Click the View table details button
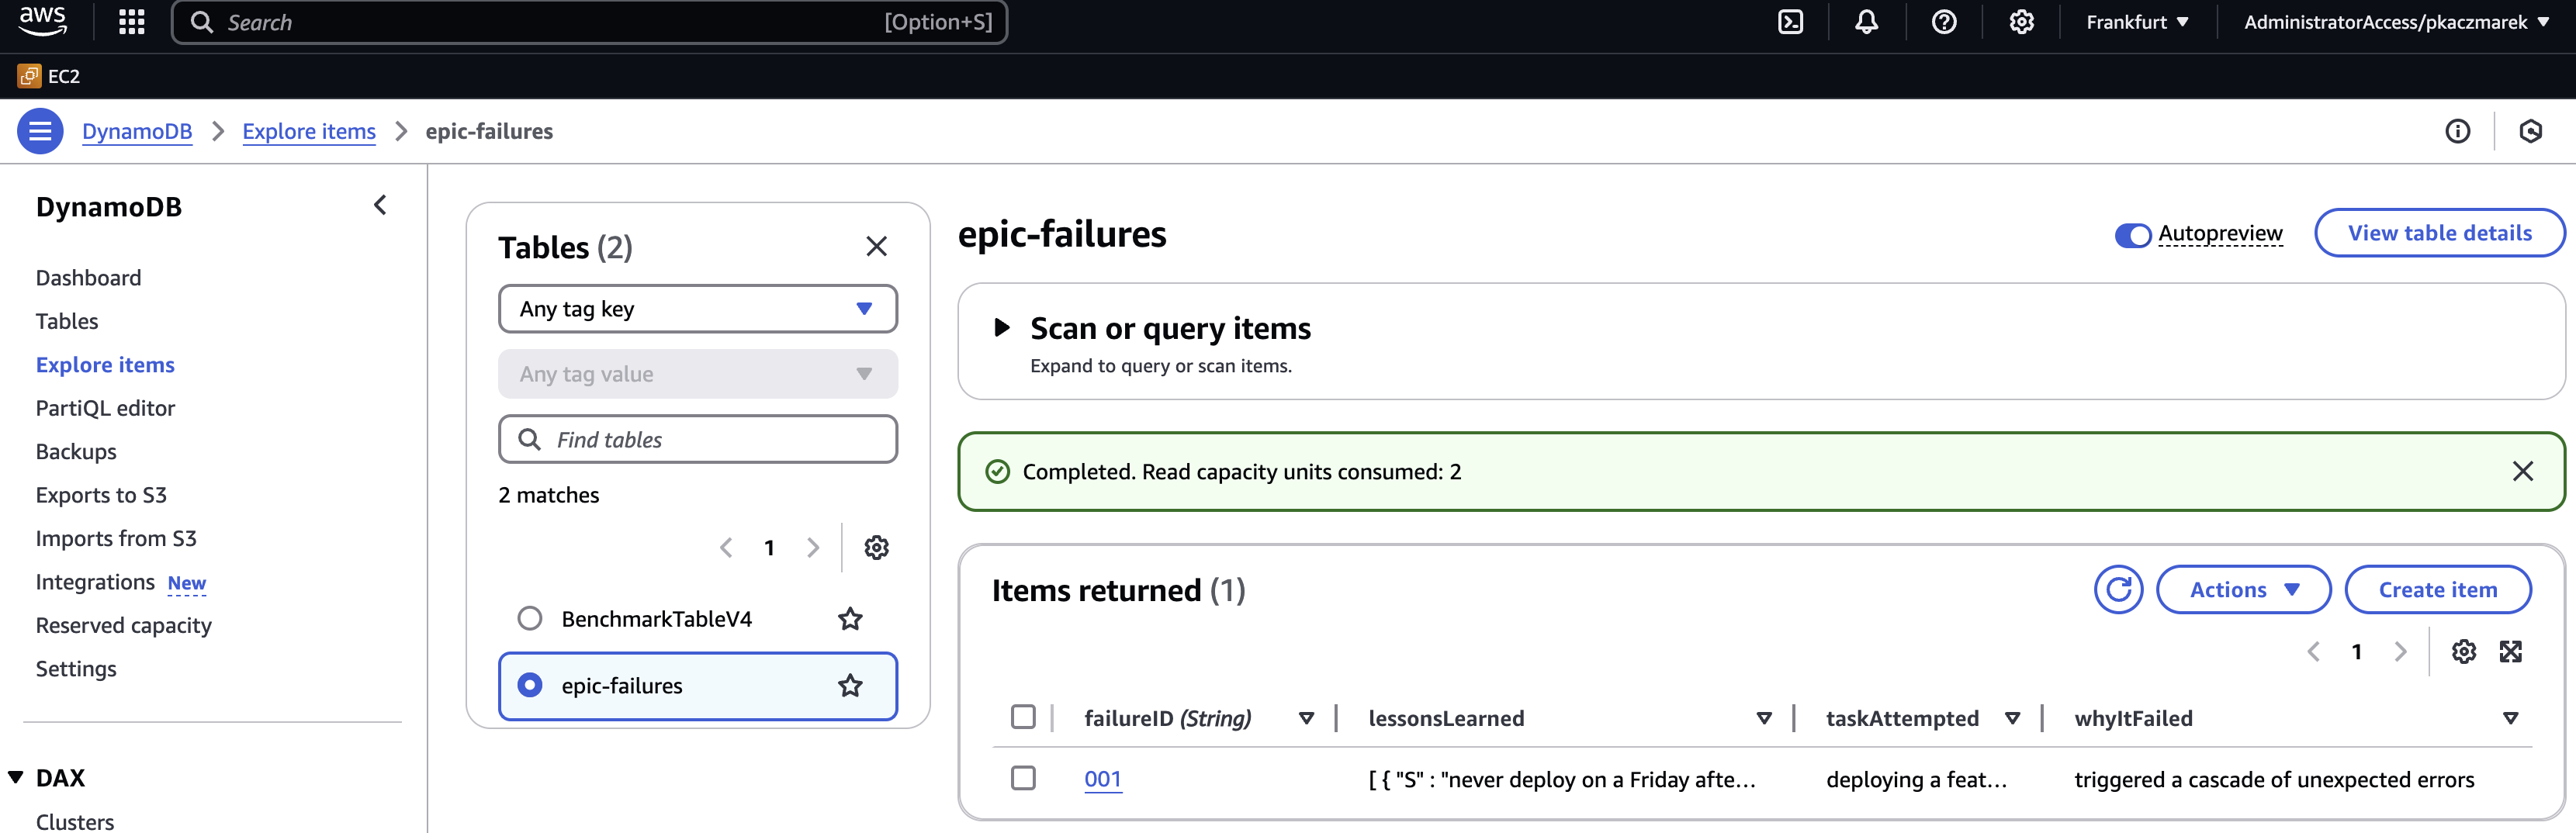 (2439, 233)
